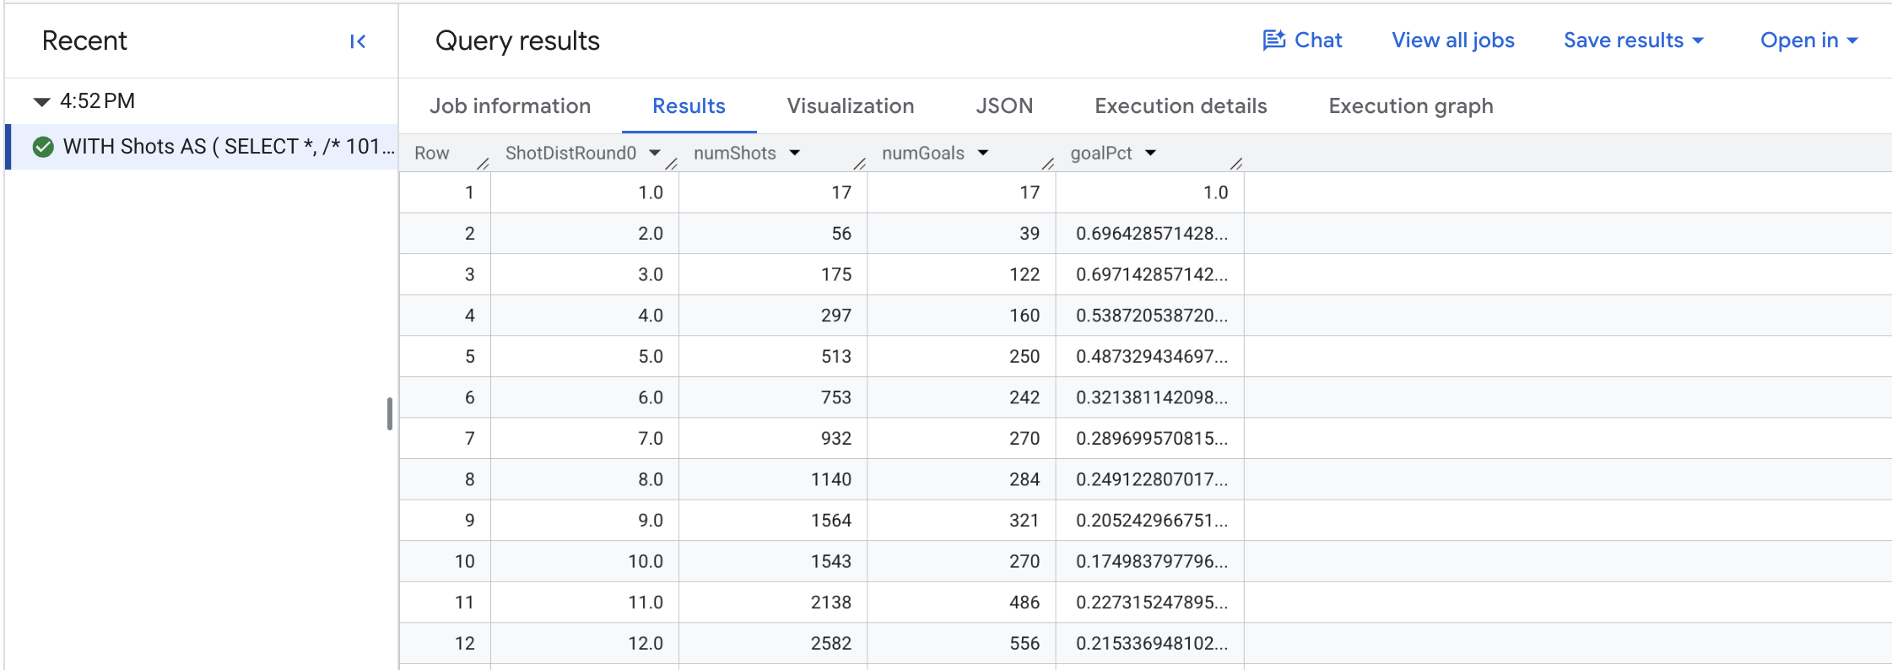Click the numGoals column resize handle
The image size is (1892, 670).
point(1048,163)
